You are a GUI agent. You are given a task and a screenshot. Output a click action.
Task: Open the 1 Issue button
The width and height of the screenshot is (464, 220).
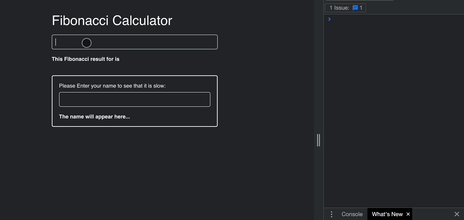(x=345, y=8)
